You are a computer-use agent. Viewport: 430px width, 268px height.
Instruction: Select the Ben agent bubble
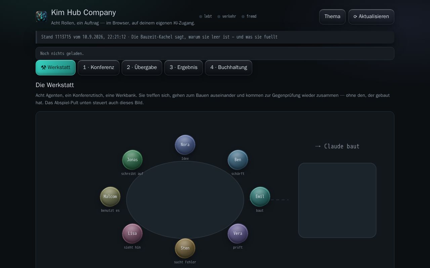click(238, 160)
